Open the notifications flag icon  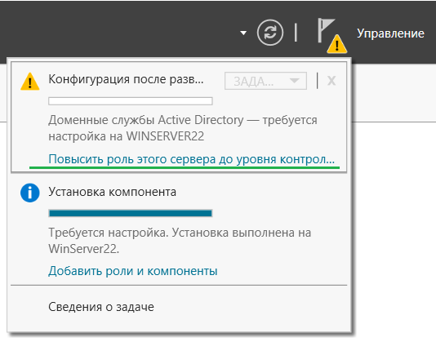[326, 30]
